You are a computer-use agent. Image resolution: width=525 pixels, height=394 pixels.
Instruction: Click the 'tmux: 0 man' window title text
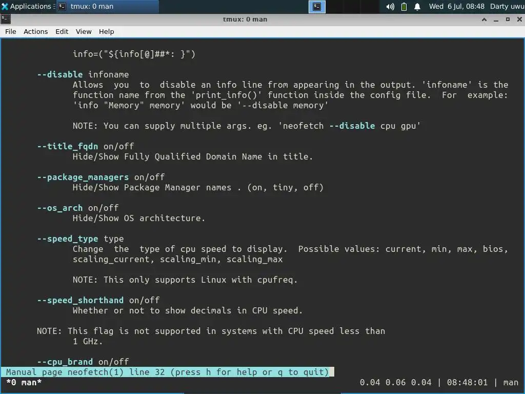(x=245, y=19)
